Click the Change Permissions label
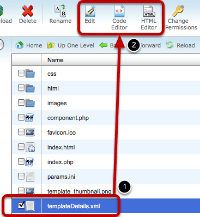 tap(181, 24)
